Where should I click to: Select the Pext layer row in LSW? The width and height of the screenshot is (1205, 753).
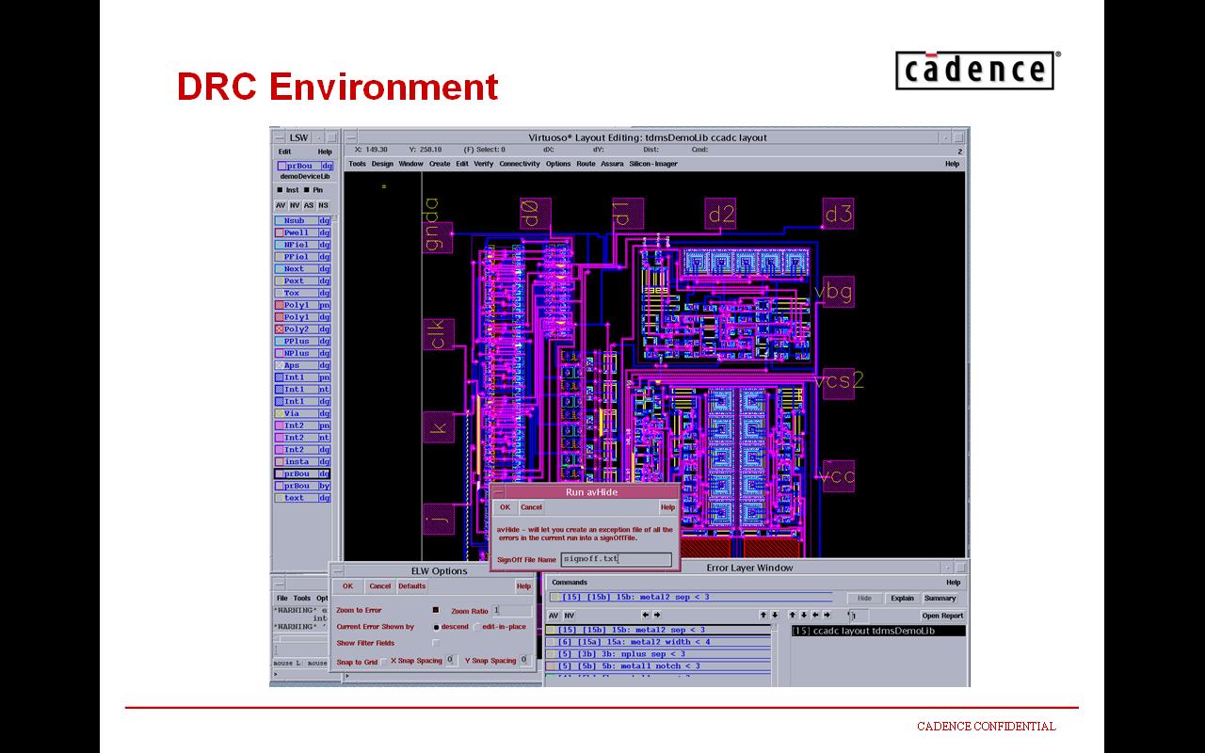pyautogui.click(x=302, y=280)
